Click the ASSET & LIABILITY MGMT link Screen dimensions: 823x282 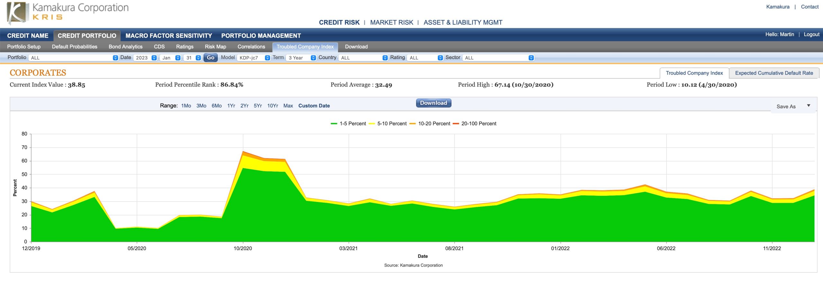(x=463, y=23)
